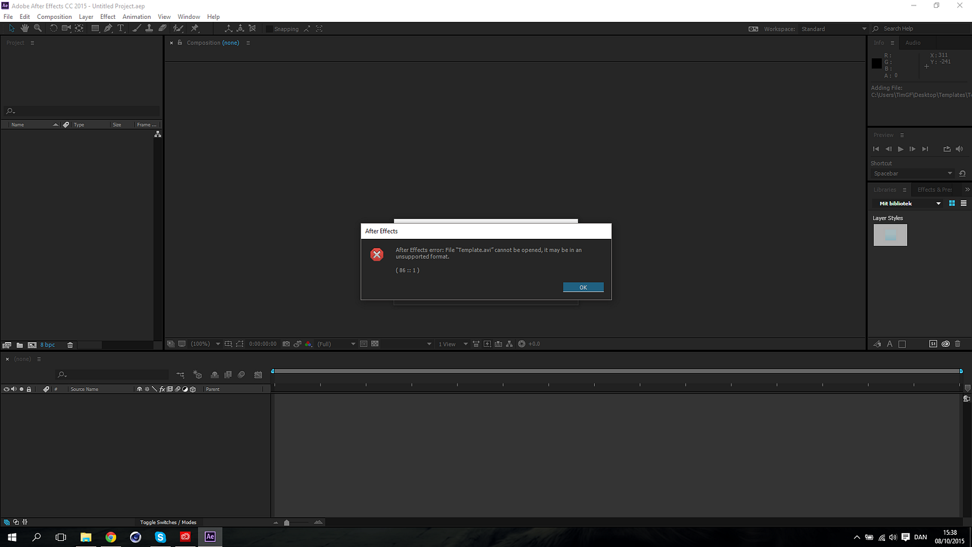Create a new folder in Project panel
972x547 pixels.
point(20,345)
